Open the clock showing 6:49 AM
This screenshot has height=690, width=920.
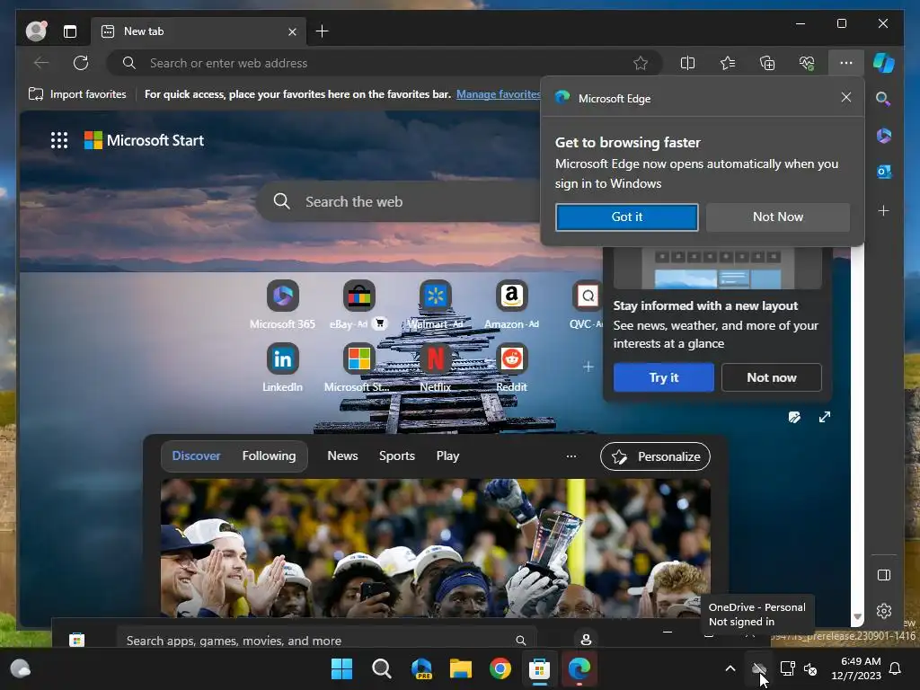click(856, 668)
